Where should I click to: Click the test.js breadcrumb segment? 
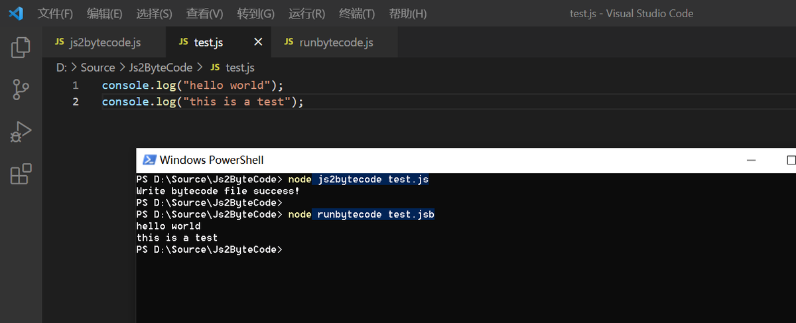[x=240, y=68]
